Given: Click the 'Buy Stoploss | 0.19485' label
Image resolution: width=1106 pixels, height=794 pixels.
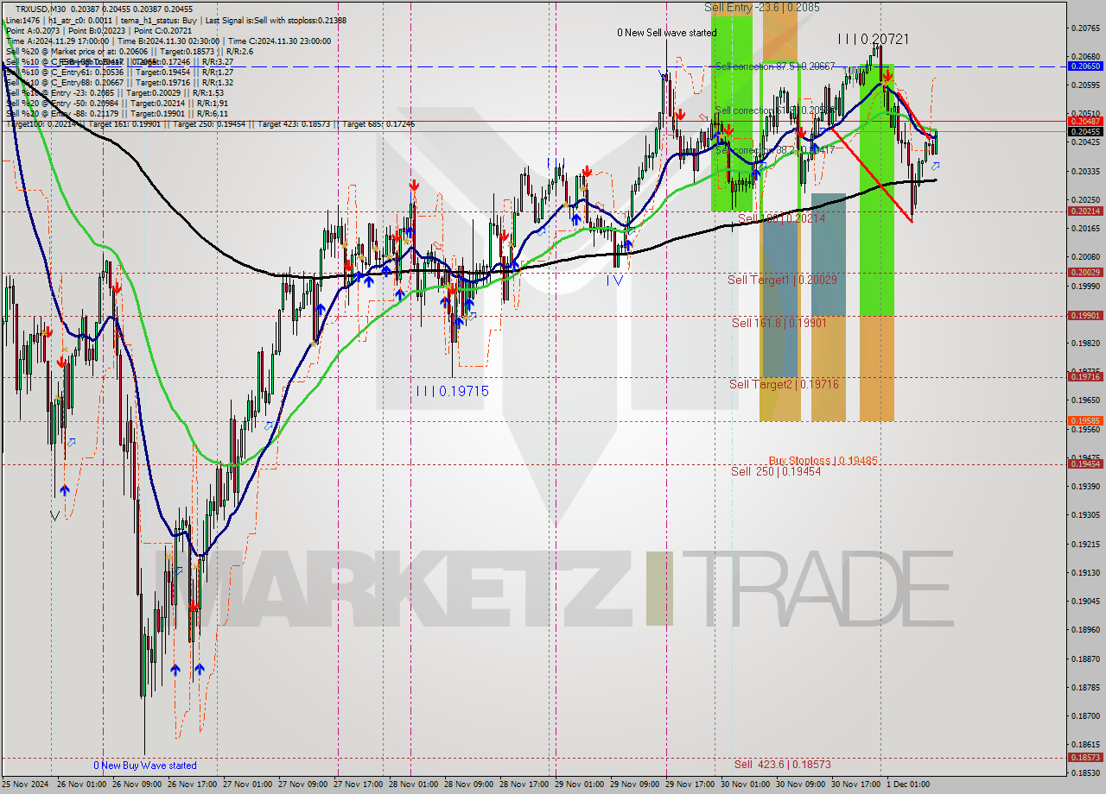Looking at the screenshot, I should click(x=823, y=461).
